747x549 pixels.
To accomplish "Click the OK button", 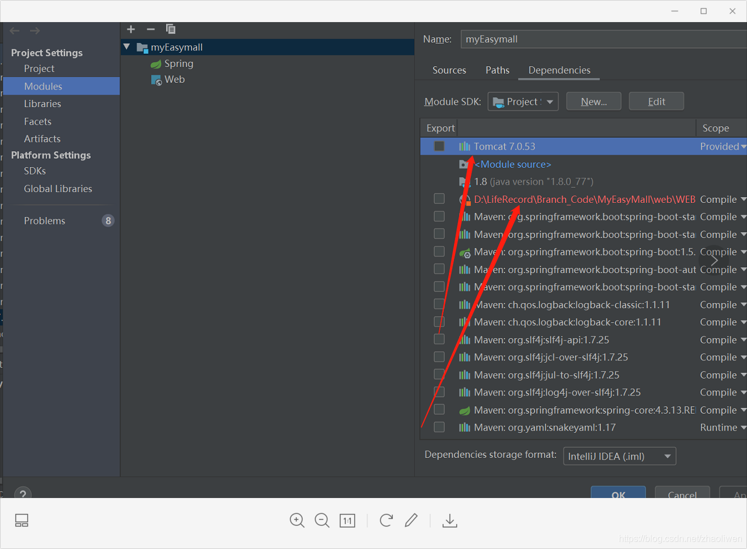I will 618,492.
